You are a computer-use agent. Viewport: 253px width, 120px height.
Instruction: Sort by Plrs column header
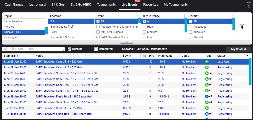[x=152, y=56]
